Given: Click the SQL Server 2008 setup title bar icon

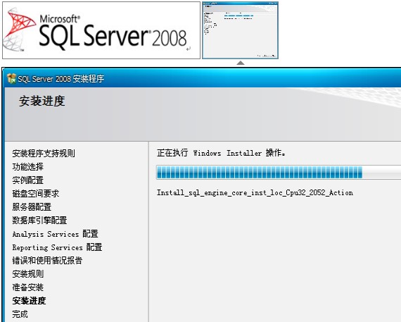Looking at the screenshot, I should pos(11,79).
